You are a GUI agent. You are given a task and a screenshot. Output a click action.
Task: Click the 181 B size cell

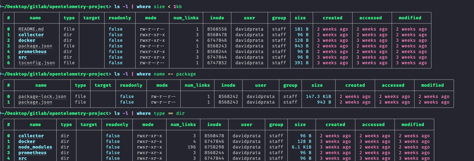pyautogui.click(x=301, y=29)
